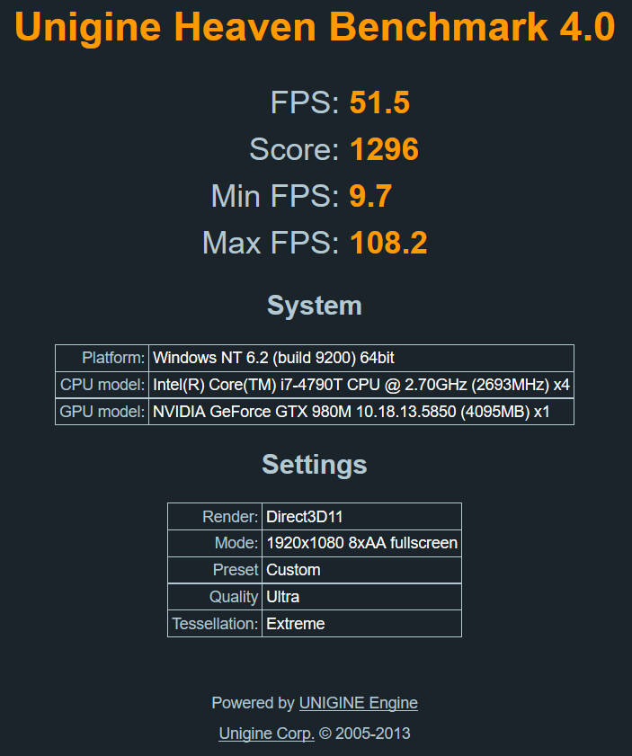Viewport: 632px width, 756px height.
Task: Click the 1920x1080 8xAA fullscreen mode cell
Action: coord(361,543)
